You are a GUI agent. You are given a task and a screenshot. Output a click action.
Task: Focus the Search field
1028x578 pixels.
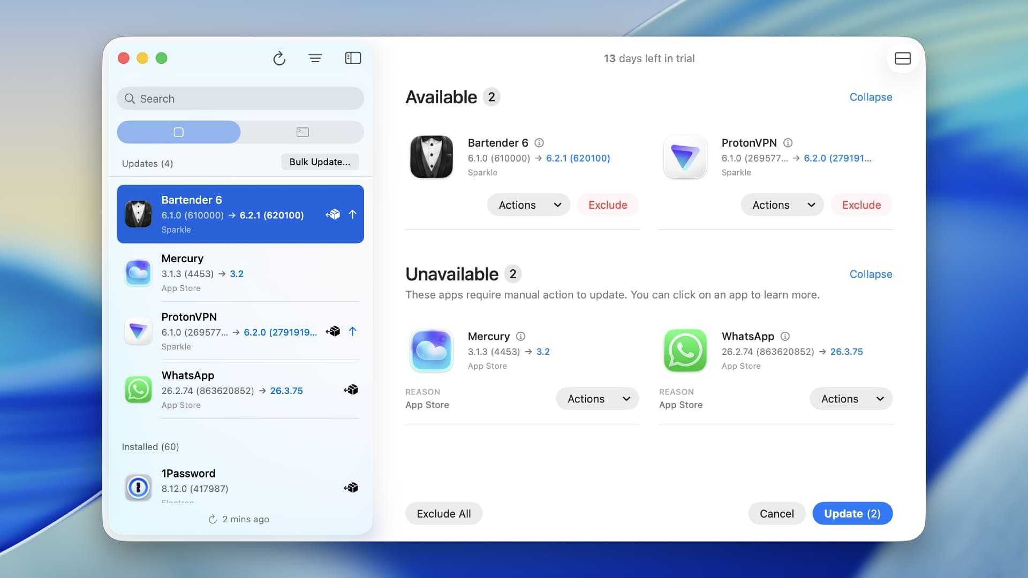click(240, 98)
